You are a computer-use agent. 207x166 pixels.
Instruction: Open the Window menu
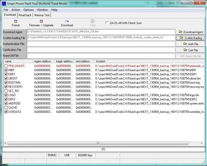[x=42, y=10]
